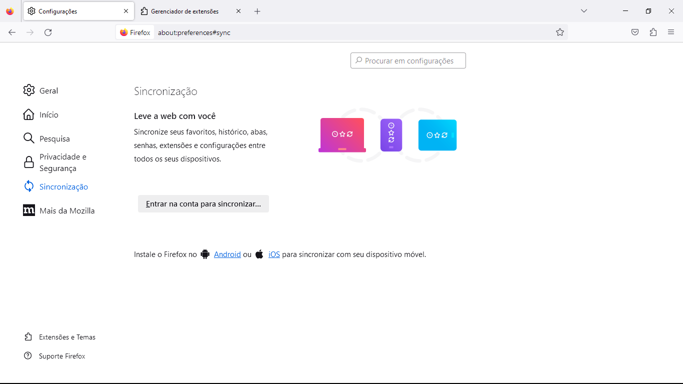
Task: Go back using the back arrow
Action: [12, 32]
